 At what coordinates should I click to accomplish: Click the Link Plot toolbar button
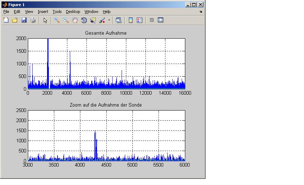coord(118,20)
